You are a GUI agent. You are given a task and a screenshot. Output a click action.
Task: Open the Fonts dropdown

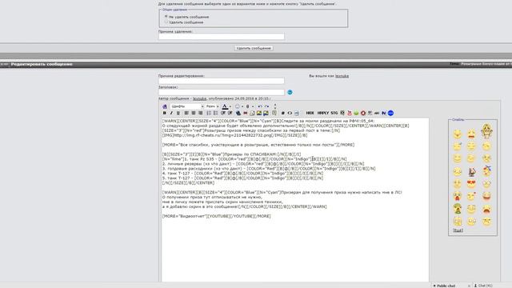[186, 106]
